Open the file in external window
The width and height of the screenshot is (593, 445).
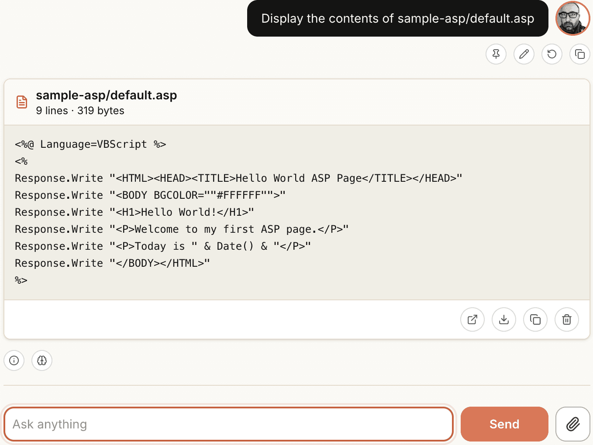(472, 319)
